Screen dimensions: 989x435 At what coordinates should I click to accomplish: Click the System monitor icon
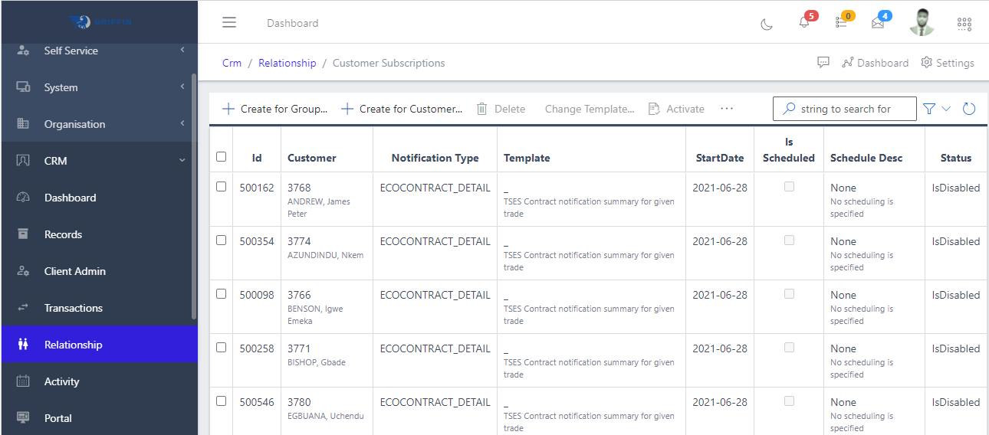point(23,87)
